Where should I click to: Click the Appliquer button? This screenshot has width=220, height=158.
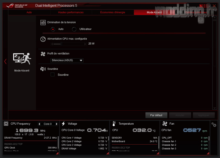click(204, 115)
